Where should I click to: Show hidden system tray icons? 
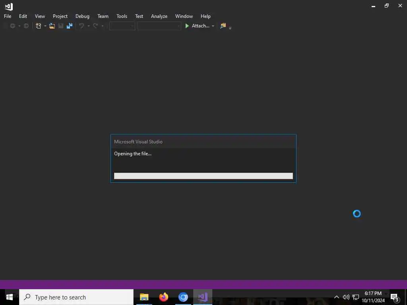click(336, 297)
